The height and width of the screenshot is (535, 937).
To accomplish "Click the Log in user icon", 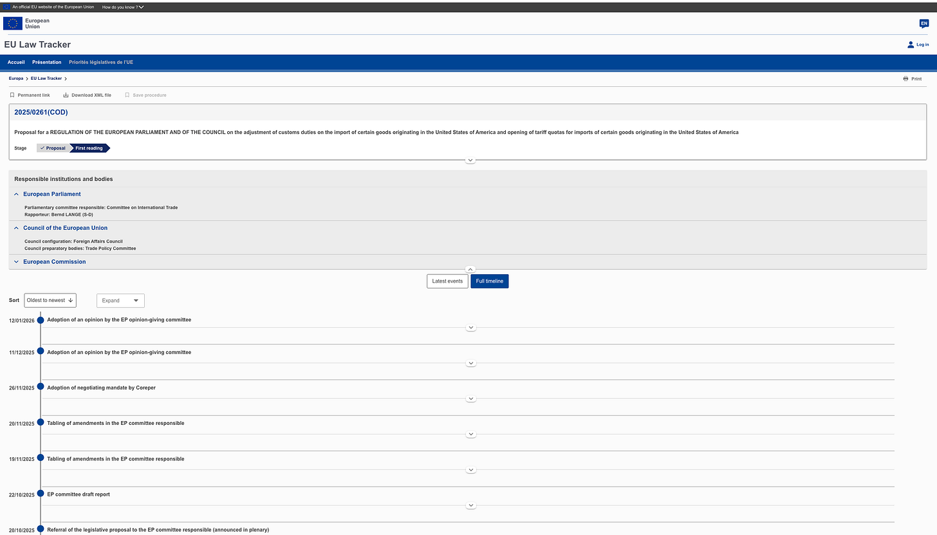I will (x=910, y=44).
